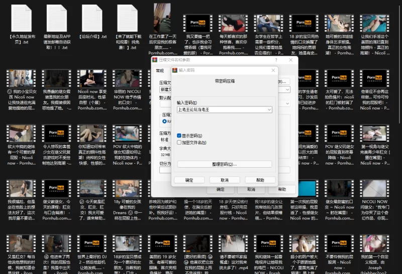Image resolution: width=402 pixels, height=274 pixels.
Task: Click WinRAR icon in 压缩文件名和参数 title bar
Action: coord(155,60)
